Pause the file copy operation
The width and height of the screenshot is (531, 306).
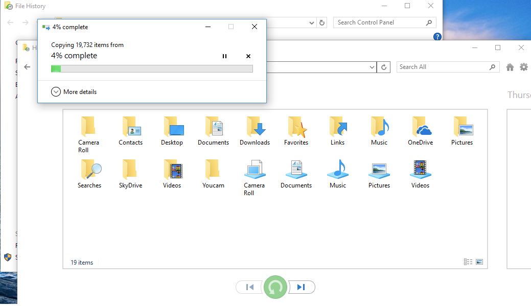pyautogui.click(x=224, y=56)
